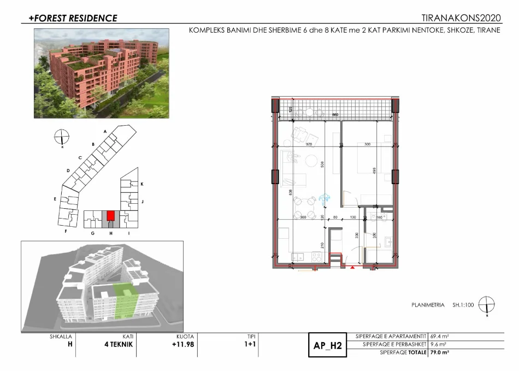Select the KOMPLEKS BANIMI DHE SHERBIME subtitle
Image resolution: width=519 pixels, height=371 pixels.
coord(344,30)
